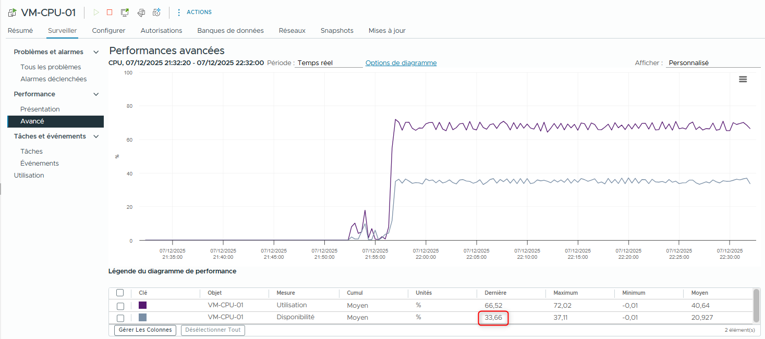
Task: Switch to the Configurer tab
Action: coord(108,31)
